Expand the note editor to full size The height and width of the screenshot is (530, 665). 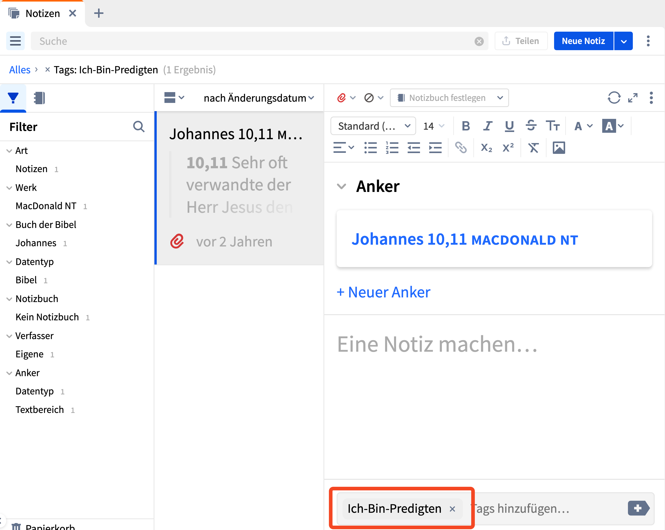point(633,98)
